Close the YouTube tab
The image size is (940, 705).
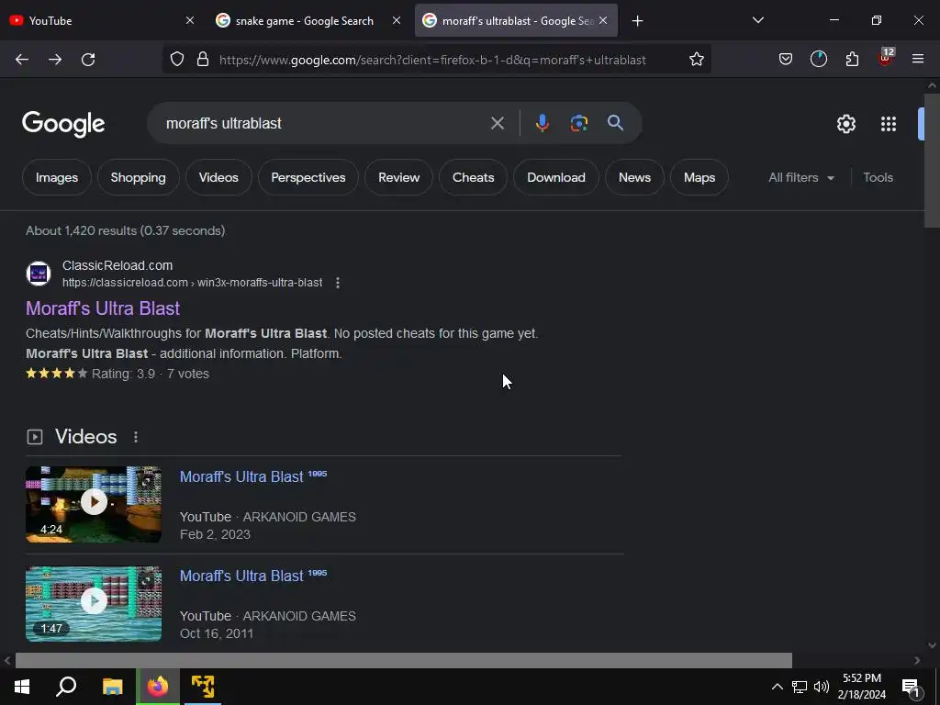click(x=190, y=20)
